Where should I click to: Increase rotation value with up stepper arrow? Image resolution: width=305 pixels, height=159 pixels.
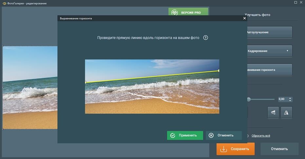pyautogui.click(x=290, y=98)
